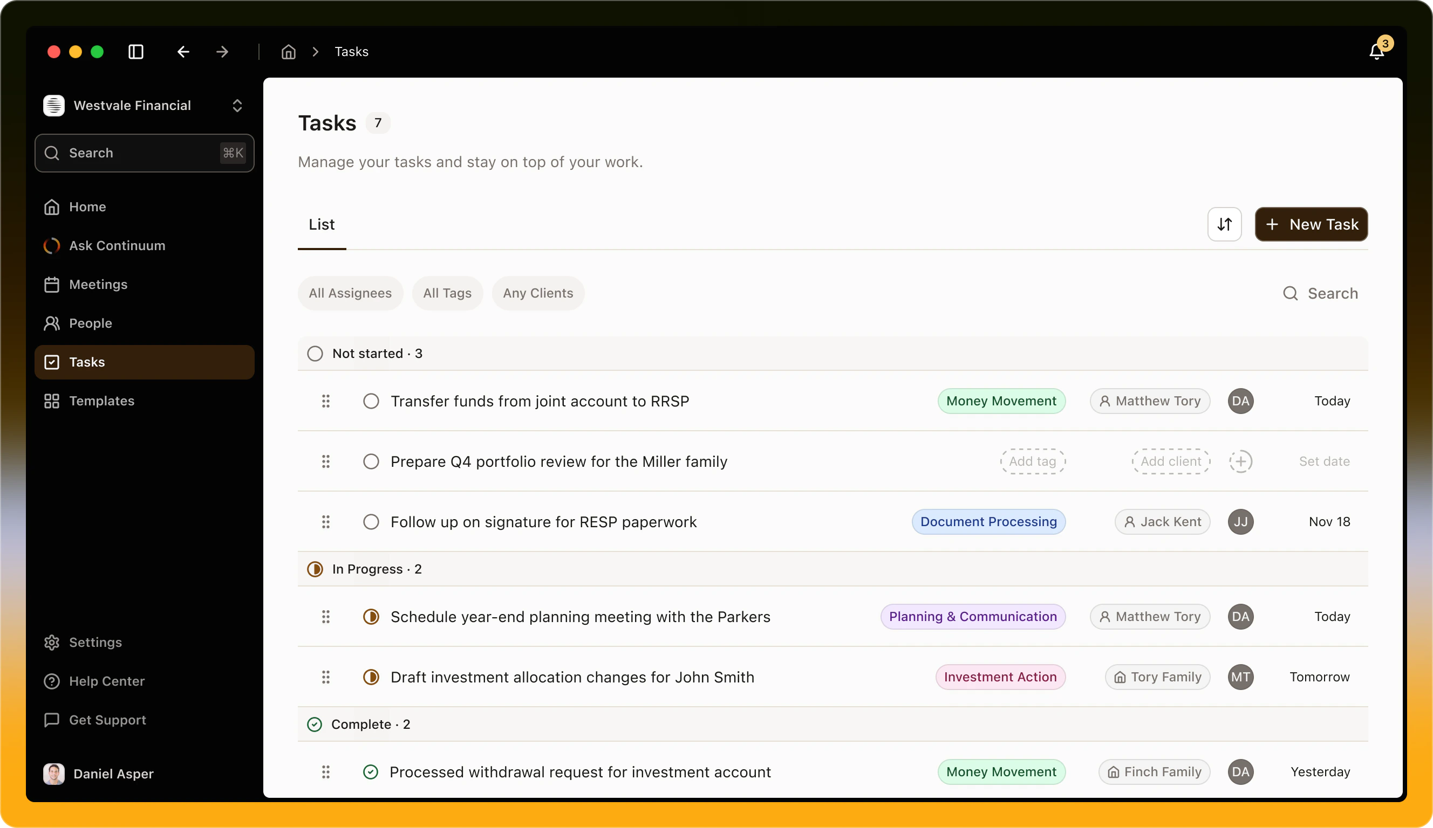Open the Templates section

(x=102, y=401)
